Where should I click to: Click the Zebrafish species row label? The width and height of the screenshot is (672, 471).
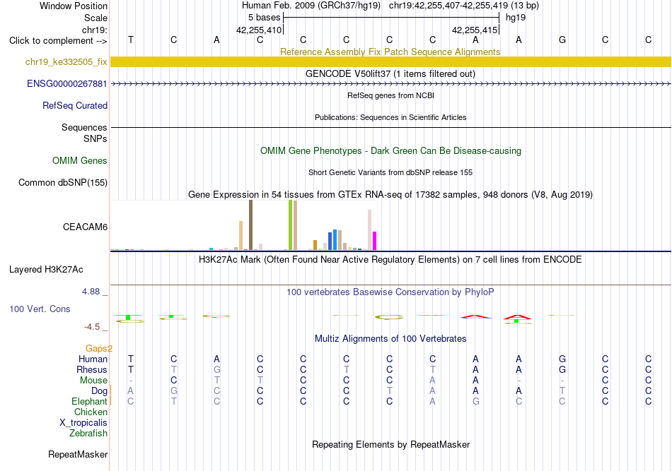[88, 434]
